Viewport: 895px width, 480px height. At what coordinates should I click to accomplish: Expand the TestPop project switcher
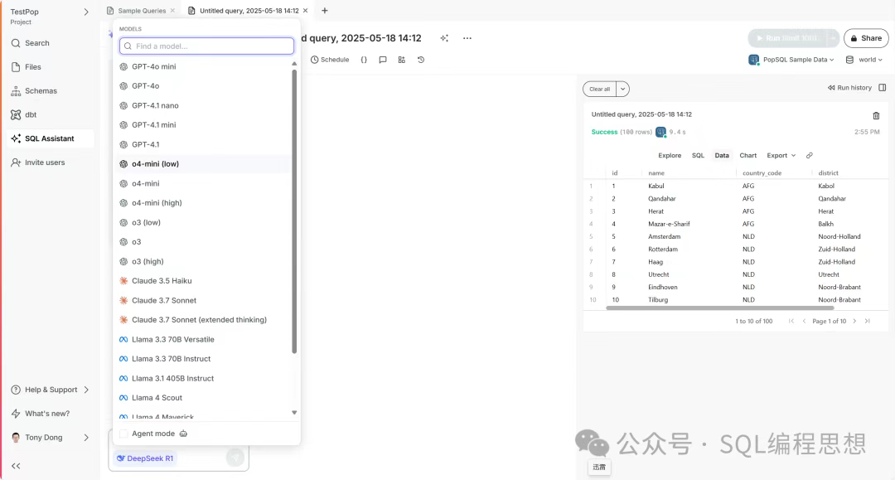(x=86, y=12)
